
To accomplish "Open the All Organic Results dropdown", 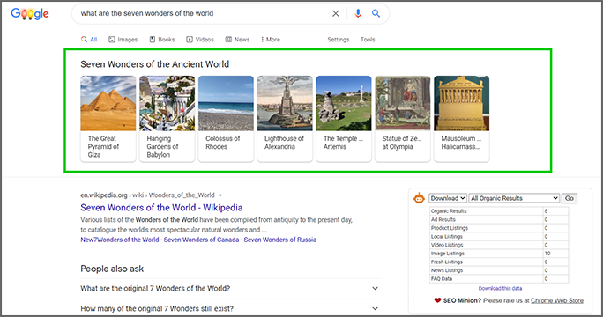I will 514,198.
